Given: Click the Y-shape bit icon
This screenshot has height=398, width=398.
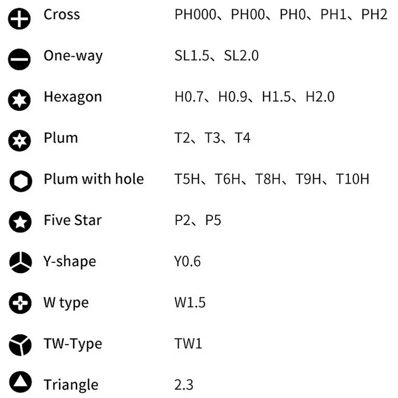Looking at the screenshot, I should click(20, 264).
